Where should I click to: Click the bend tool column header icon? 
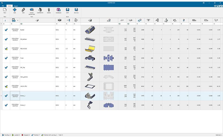click(x=166, y=20)
